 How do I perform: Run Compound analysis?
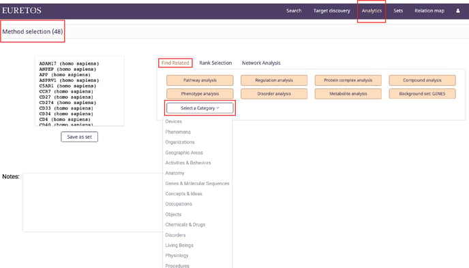click(x=422, y=80)
